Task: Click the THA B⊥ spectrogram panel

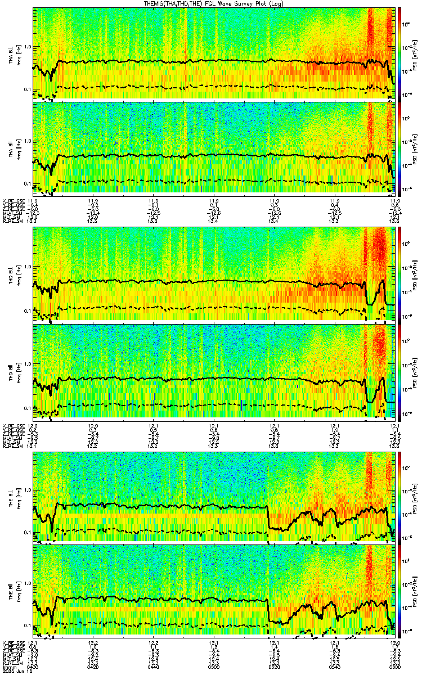Action: [214, 54]
